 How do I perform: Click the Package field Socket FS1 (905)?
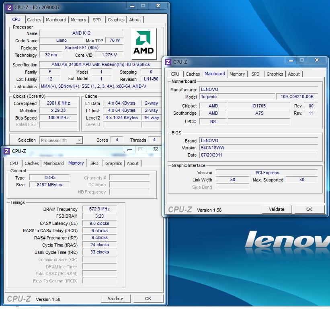pyautogui.click(x=82, y=47)
